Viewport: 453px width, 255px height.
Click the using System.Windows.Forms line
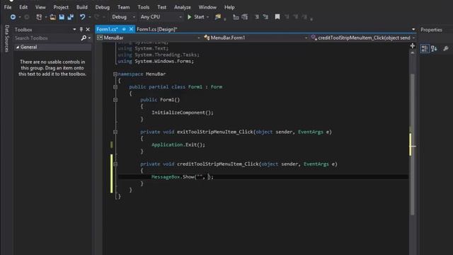point(156,61)
